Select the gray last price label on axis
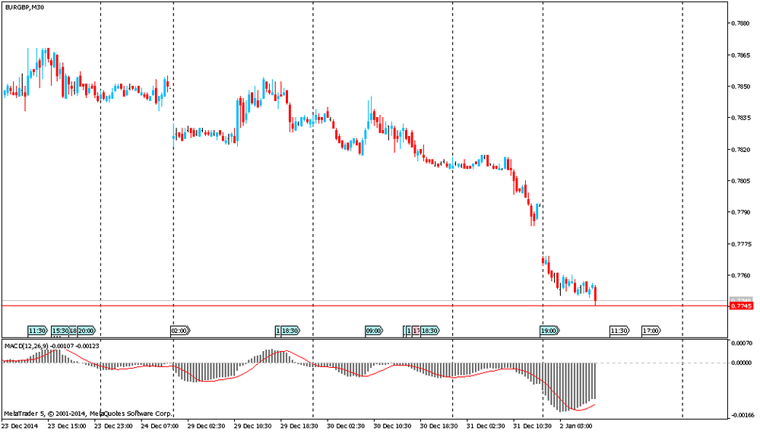 pyautogui.click(x=740, y=299)
